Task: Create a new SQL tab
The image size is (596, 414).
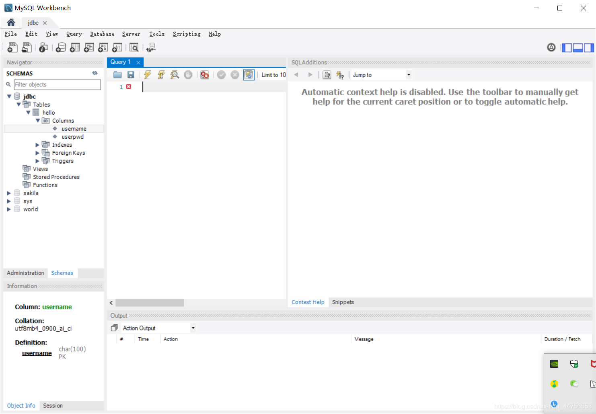Action: point(12,47)
